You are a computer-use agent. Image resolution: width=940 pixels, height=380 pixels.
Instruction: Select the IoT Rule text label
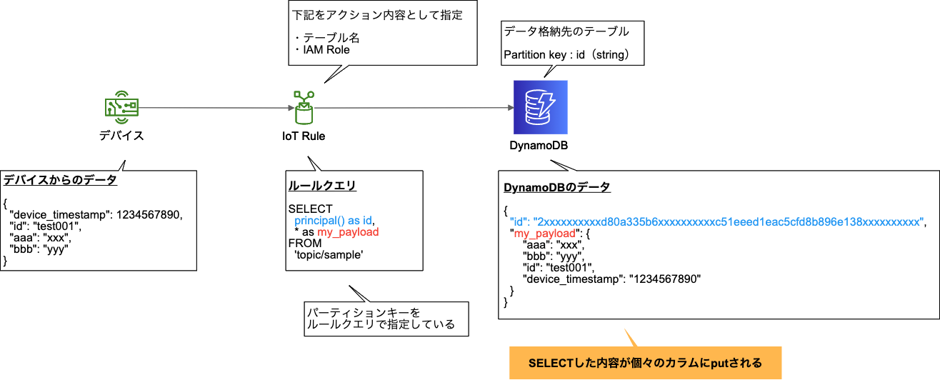tap(304, 136)
